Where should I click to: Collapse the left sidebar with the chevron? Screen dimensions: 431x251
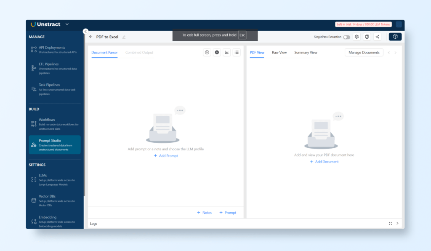(85, 31)
